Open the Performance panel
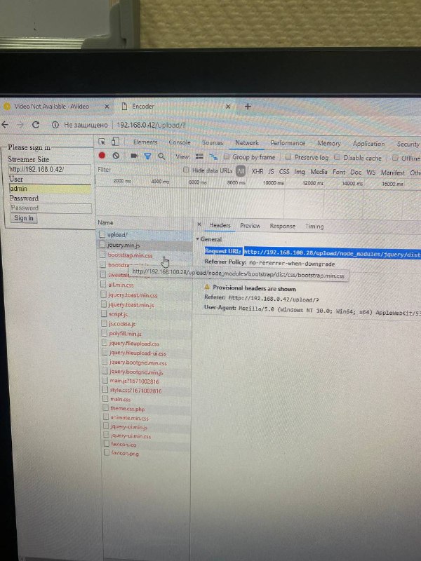The width and height of the screenshot is (421, 561). pos(288,143)
